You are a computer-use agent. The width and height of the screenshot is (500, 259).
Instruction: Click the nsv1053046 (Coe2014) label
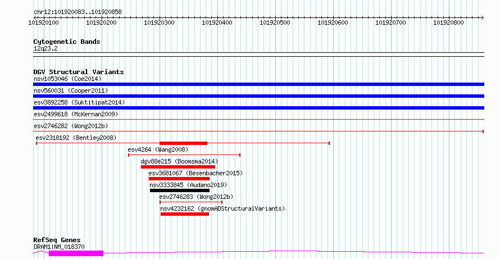pos(67,79)
